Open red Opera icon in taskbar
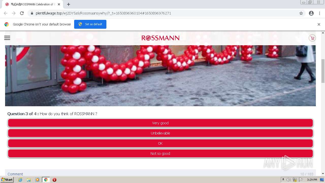 coord(54,180)
